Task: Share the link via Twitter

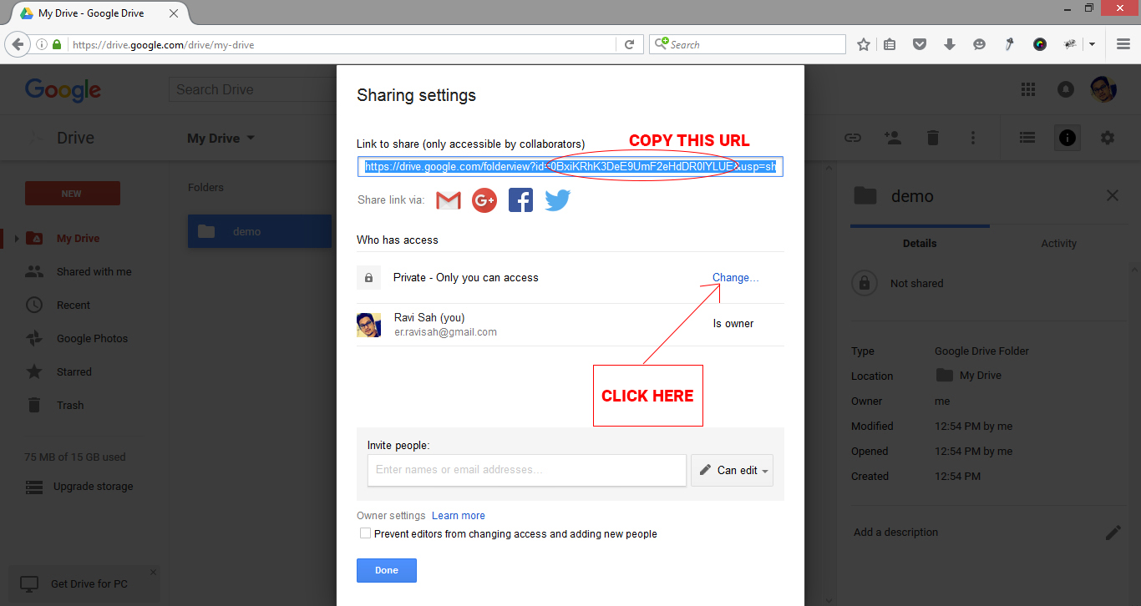Action: tap(557, 199)
